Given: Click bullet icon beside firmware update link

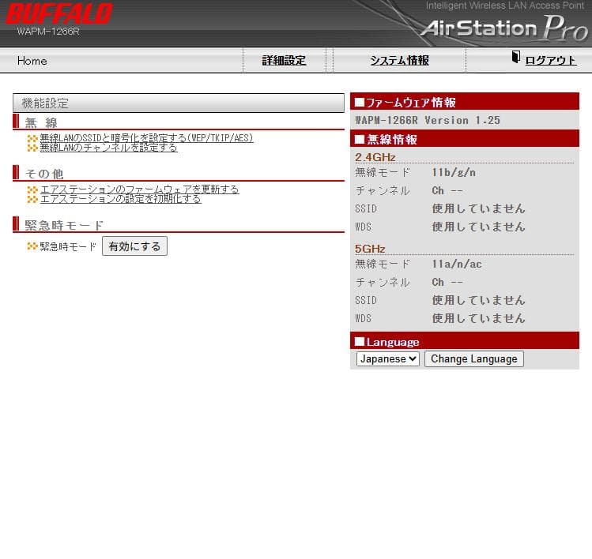Looking at the screenshot, I should [32, 189].
